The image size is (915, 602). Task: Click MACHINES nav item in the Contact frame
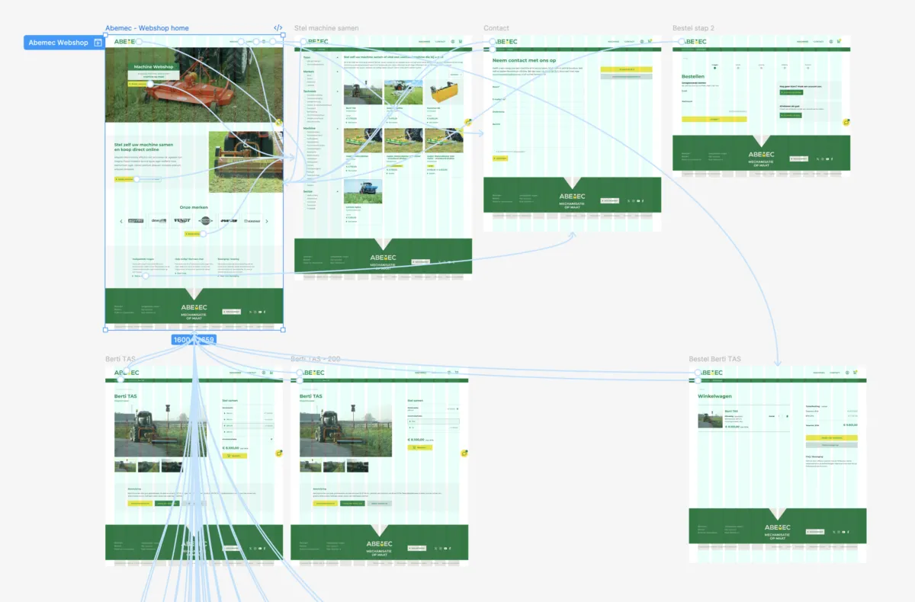coord(612,41)
